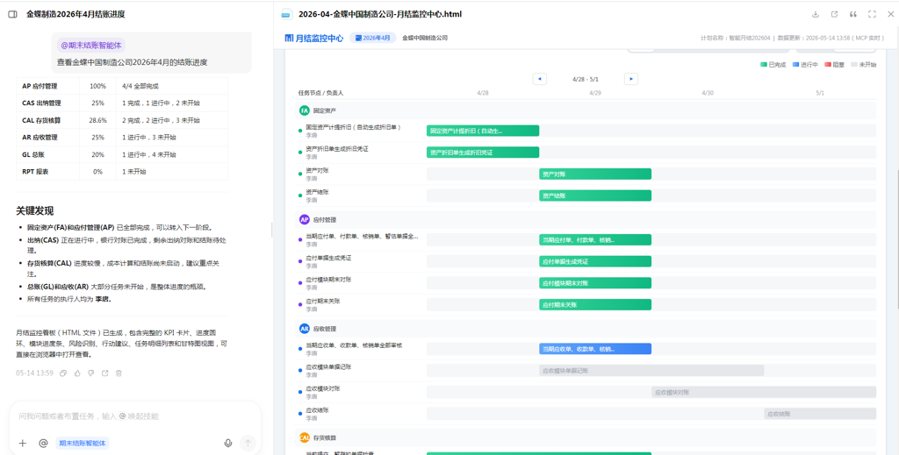Delete the message with trash icon

(x=119, y=373)
